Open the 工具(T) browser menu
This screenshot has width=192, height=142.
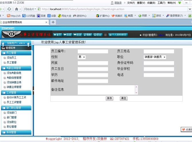click(x=161, y=3)
